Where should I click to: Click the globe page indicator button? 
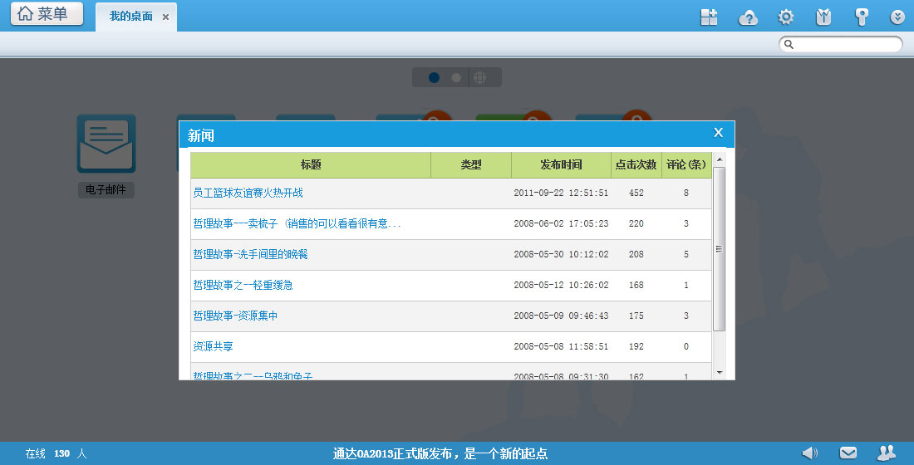pyautogui.click(x=479, y=77)
